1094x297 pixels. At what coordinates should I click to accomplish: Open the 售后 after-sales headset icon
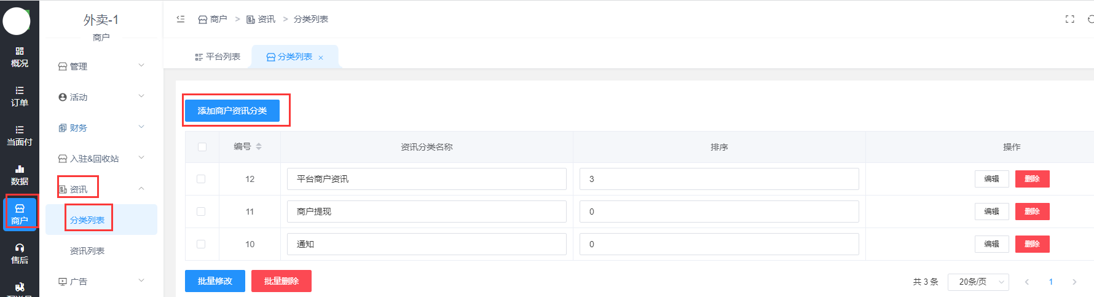20,253
